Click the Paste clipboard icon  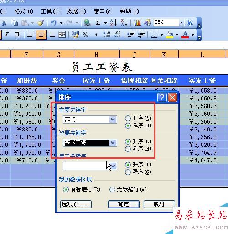point(25,23)
